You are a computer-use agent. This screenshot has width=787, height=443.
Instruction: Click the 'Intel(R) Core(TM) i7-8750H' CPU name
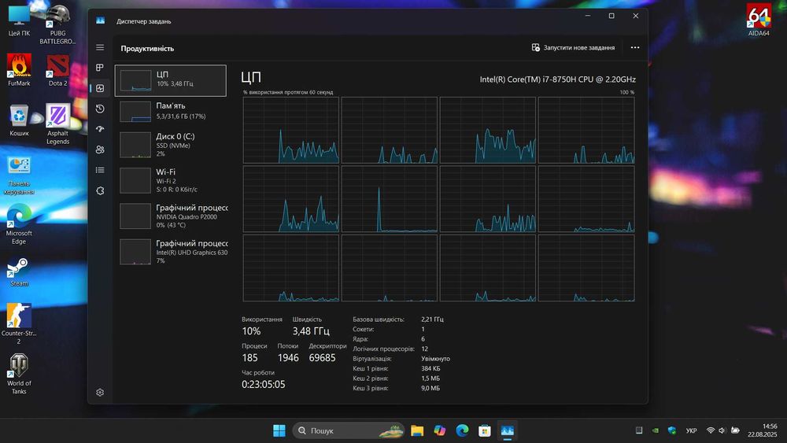[x=558, y=79]
